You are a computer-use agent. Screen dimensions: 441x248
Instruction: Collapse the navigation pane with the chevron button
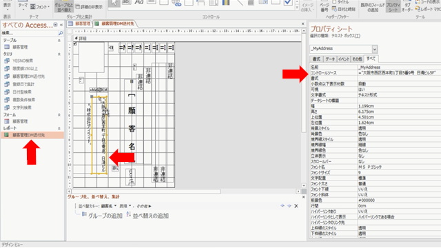point(61,25)
